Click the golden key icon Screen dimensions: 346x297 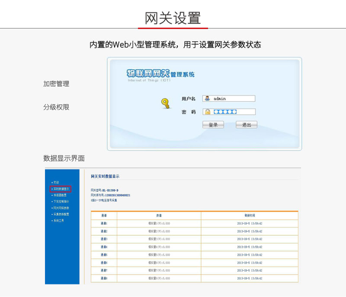[165, 103]
